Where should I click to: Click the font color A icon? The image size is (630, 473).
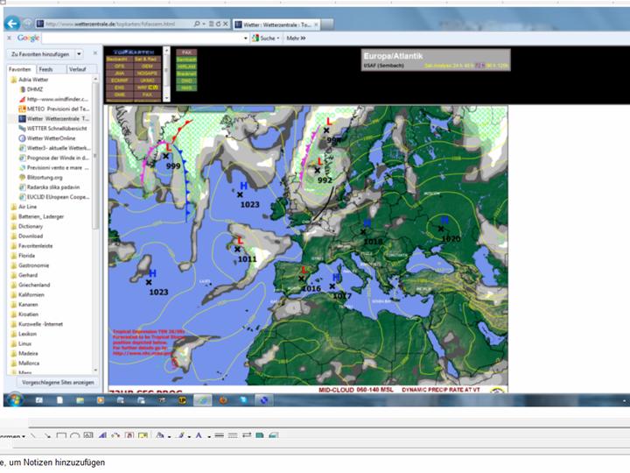click(199, 436)
